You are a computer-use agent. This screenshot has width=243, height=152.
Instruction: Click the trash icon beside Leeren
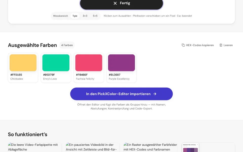(x=221, y=45)
